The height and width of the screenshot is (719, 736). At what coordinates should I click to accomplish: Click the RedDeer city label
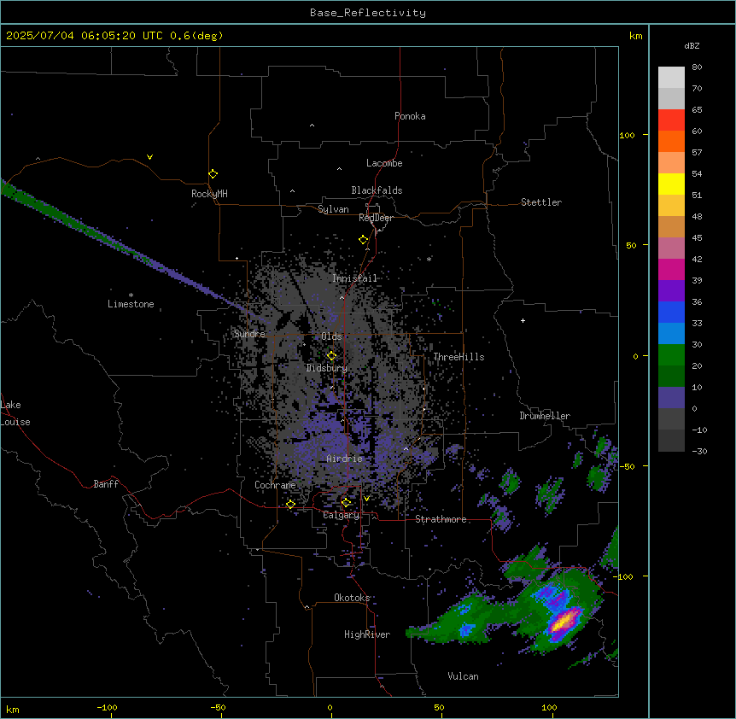tap(376, 218)
